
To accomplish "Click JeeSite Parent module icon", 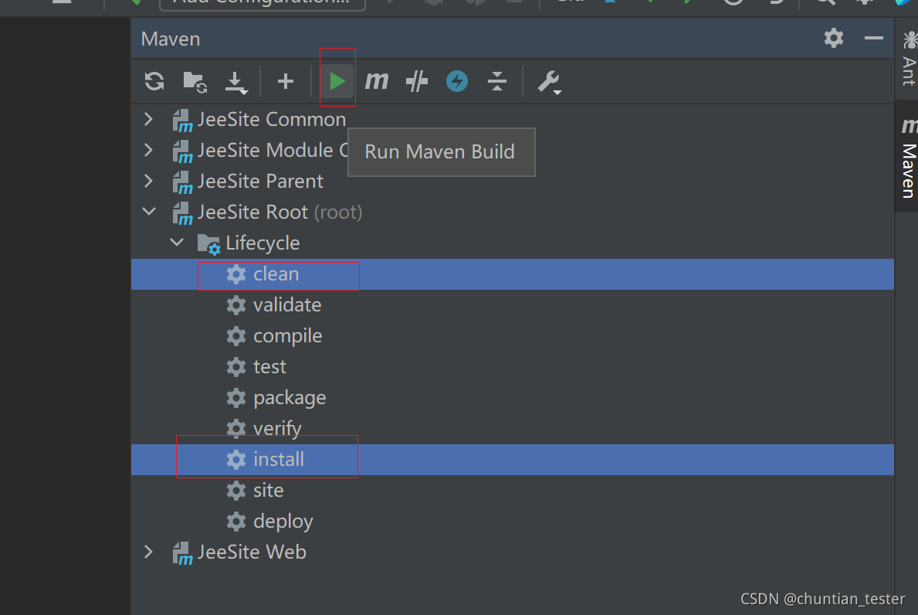I will coord(182,183).
